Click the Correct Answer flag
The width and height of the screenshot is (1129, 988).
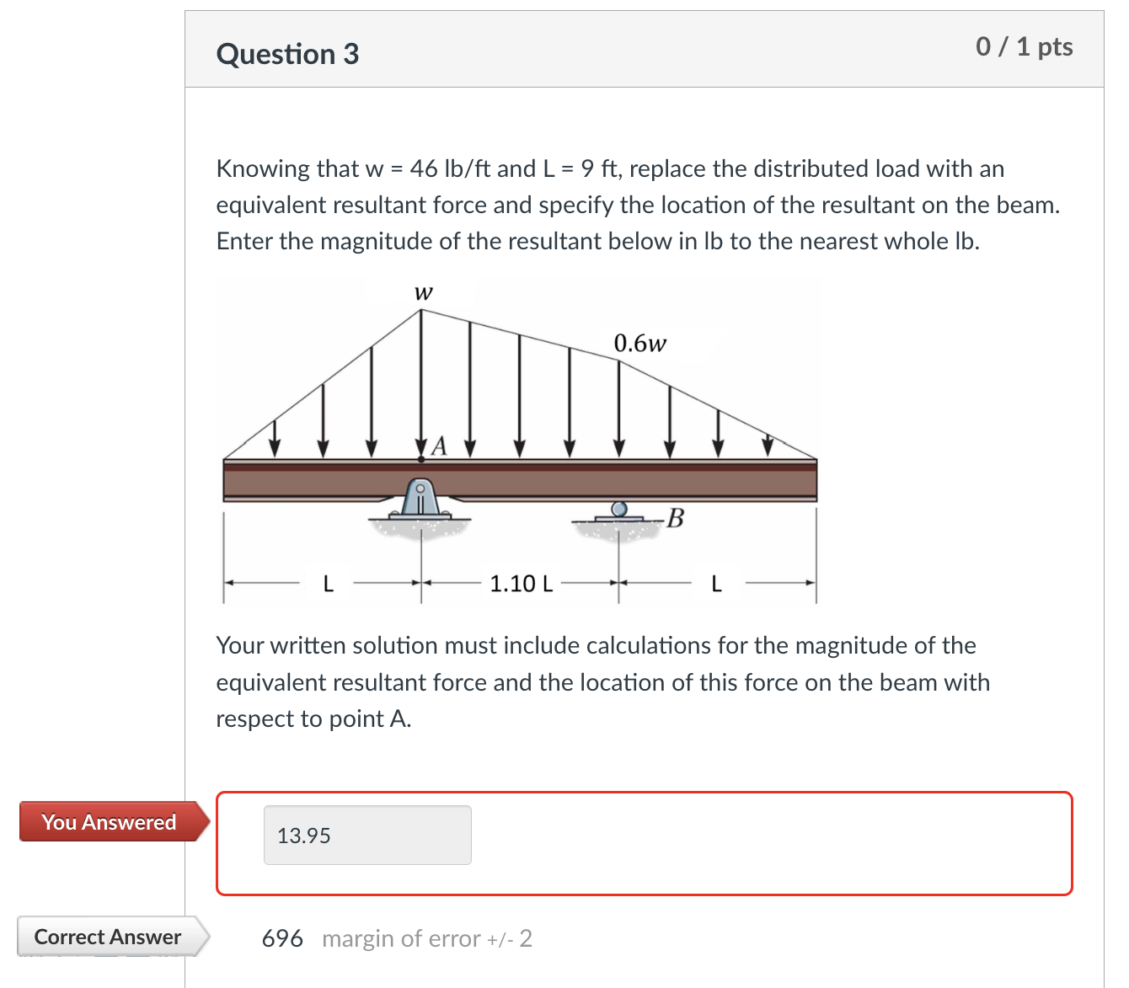[x=108, y=937]
